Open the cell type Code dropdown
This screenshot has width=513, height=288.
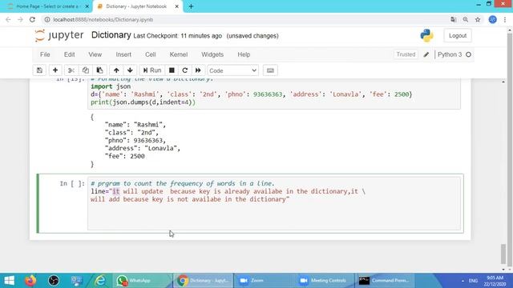point(232,70)
